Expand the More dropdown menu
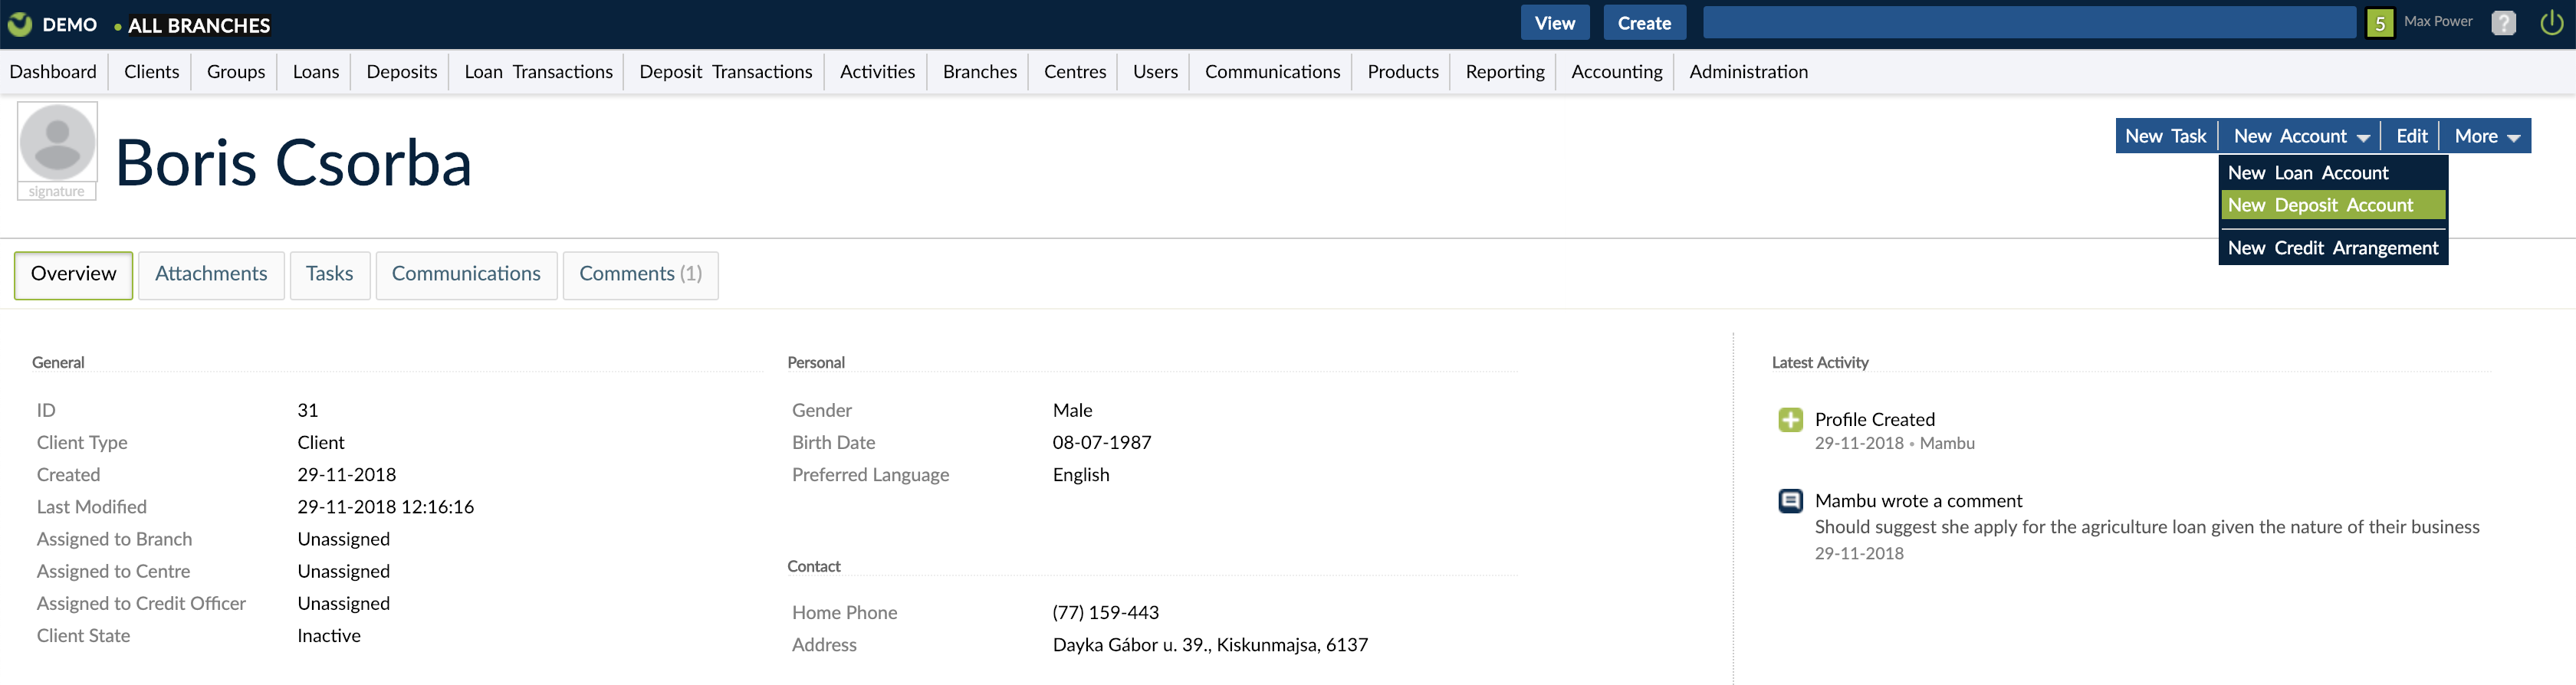The height and width of the screenshot is (685, 2576). pos(2486,136)
